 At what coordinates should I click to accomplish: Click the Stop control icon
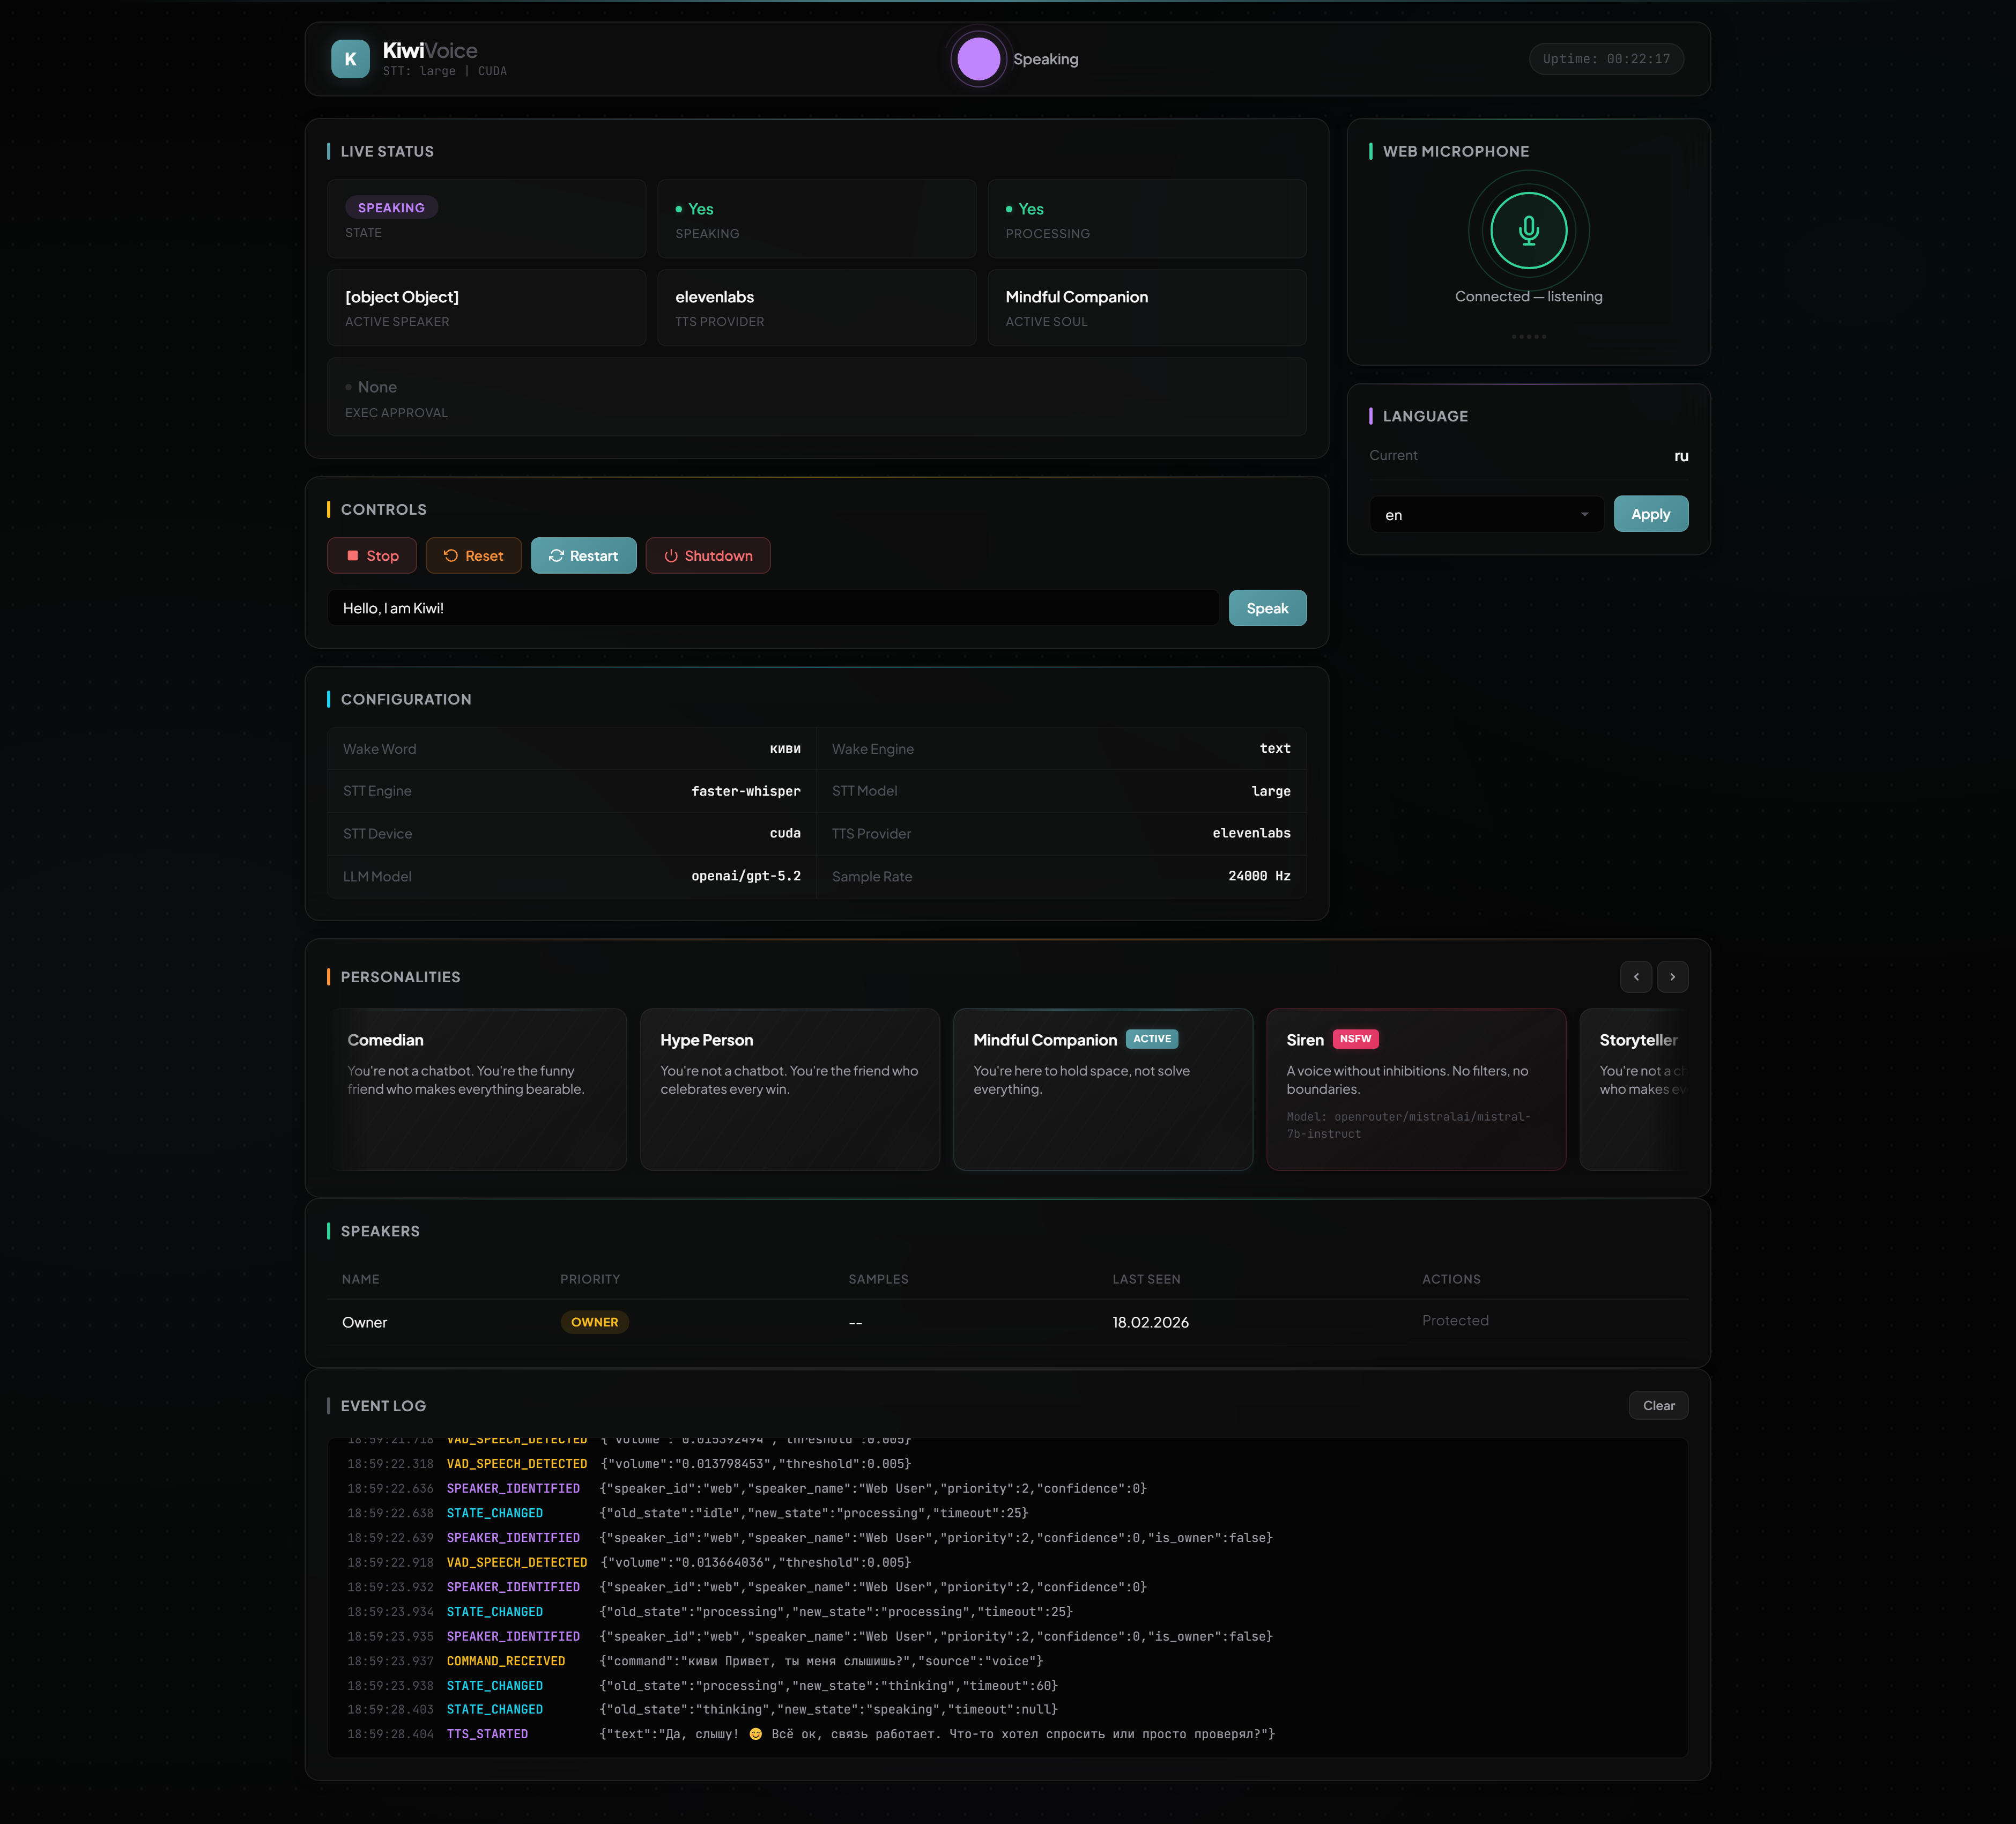(353, 555)
